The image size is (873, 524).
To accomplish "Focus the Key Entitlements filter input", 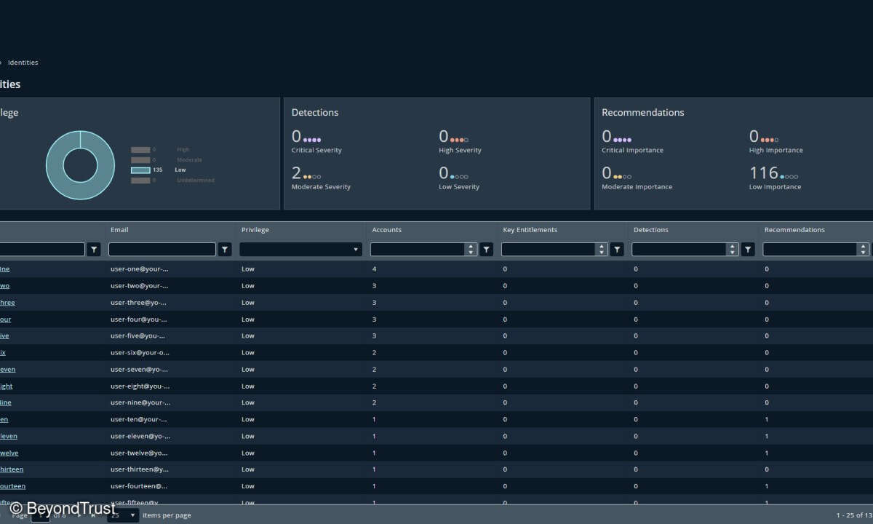I will click(x=549, y=250).
